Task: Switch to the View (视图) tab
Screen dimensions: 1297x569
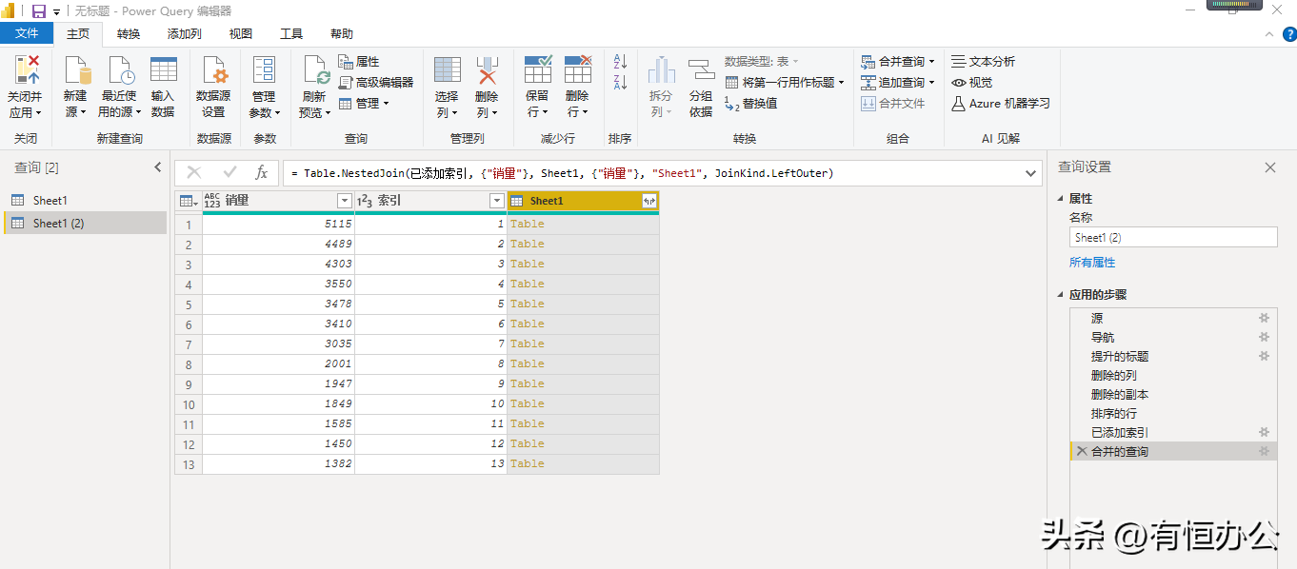Action: tap(241, 34)
